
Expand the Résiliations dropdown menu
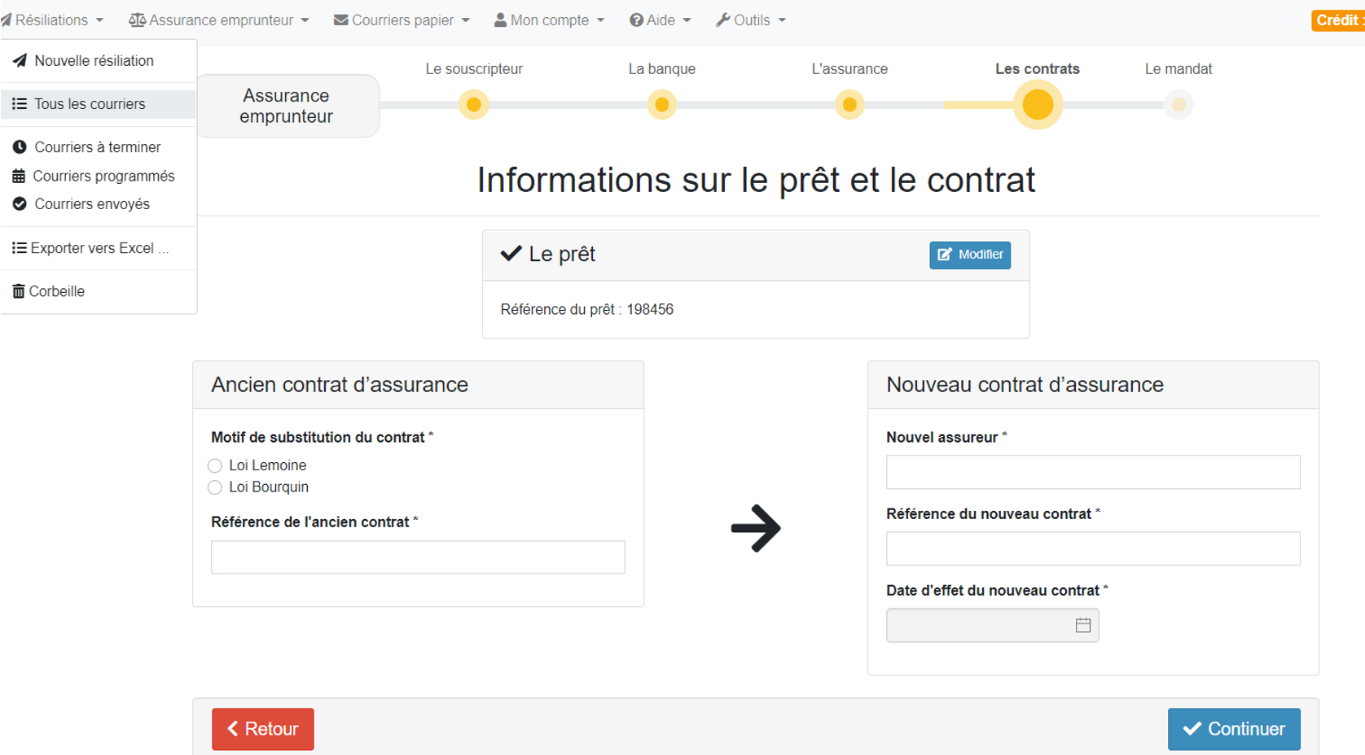(54, 20)
